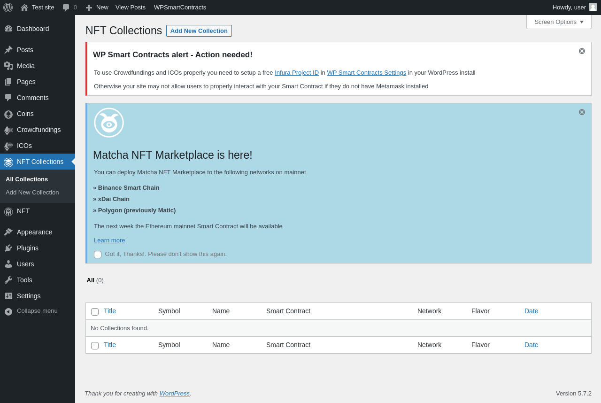
Task: Open Coins menu label
Action: [x=25, y=114]
